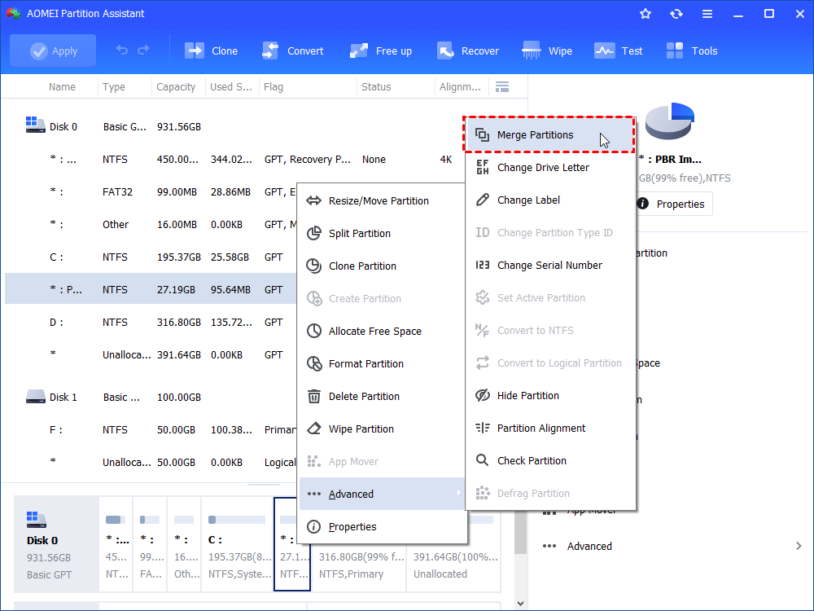The width and height of the screenshot is (814, 611).
Task: Select Merge Partitions in the submenu
Action: pos(549,134)
